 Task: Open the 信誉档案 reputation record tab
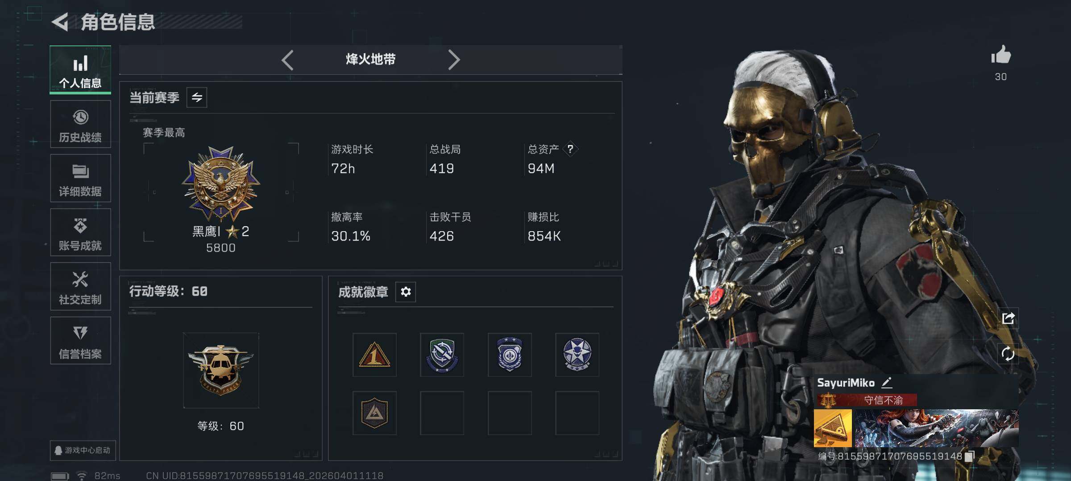coord(80,341)
